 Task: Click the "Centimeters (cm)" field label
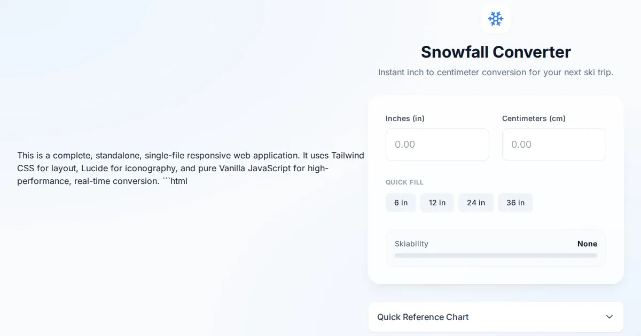[534, 118]
